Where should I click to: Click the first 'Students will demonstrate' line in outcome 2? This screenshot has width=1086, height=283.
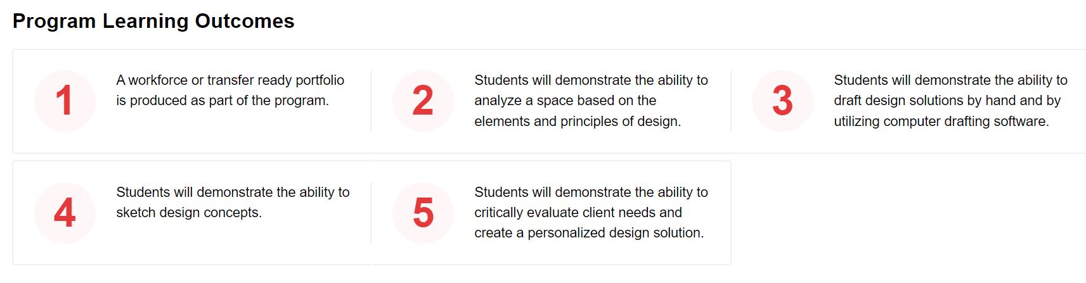click(591, 80)
